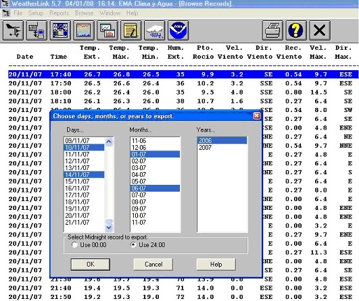The height and width of the screenshot is (301, 359).
Task: Click the Print toolbar icon
Action: (272, 30)
